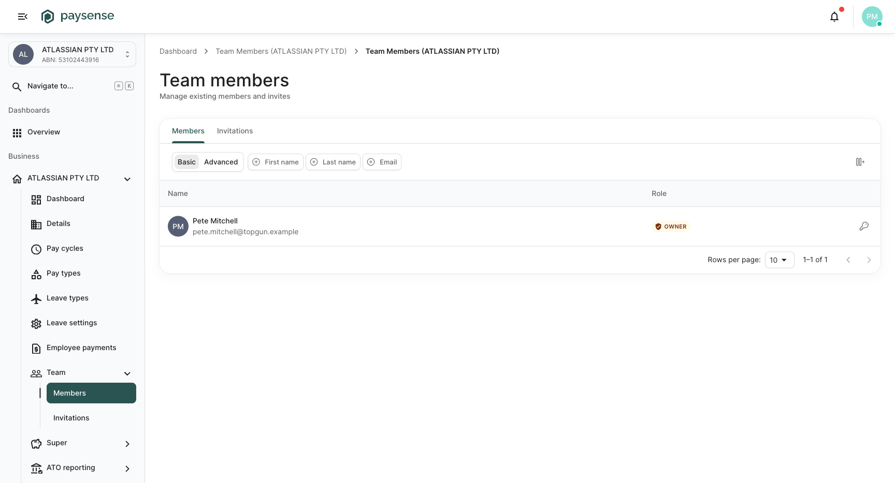Click the Dashboard breadcrumb link
Viewport: 895px width, 483px height.
(178, 51)
